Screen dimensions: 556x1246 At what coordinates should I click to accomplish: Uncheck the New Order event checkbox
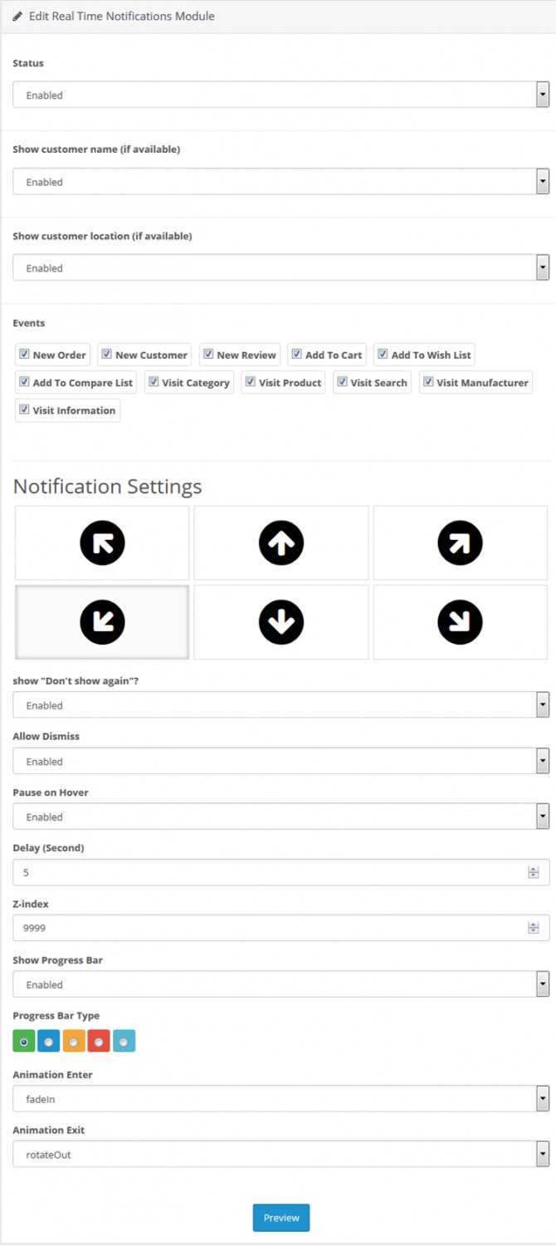24,354
